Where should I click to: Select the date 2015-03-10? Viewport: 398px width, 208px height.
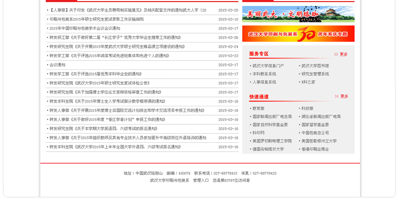228,19
